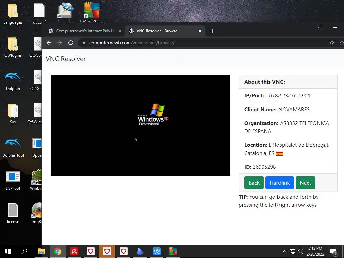Viewport: 344px width, 258px height.
Task: Open the notification center icon
Action: click(334, 252)
